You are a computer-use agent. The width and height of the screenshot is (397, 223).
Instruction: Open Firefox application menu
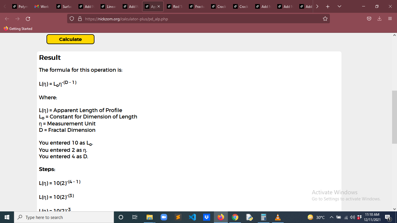tap(390, 19)
